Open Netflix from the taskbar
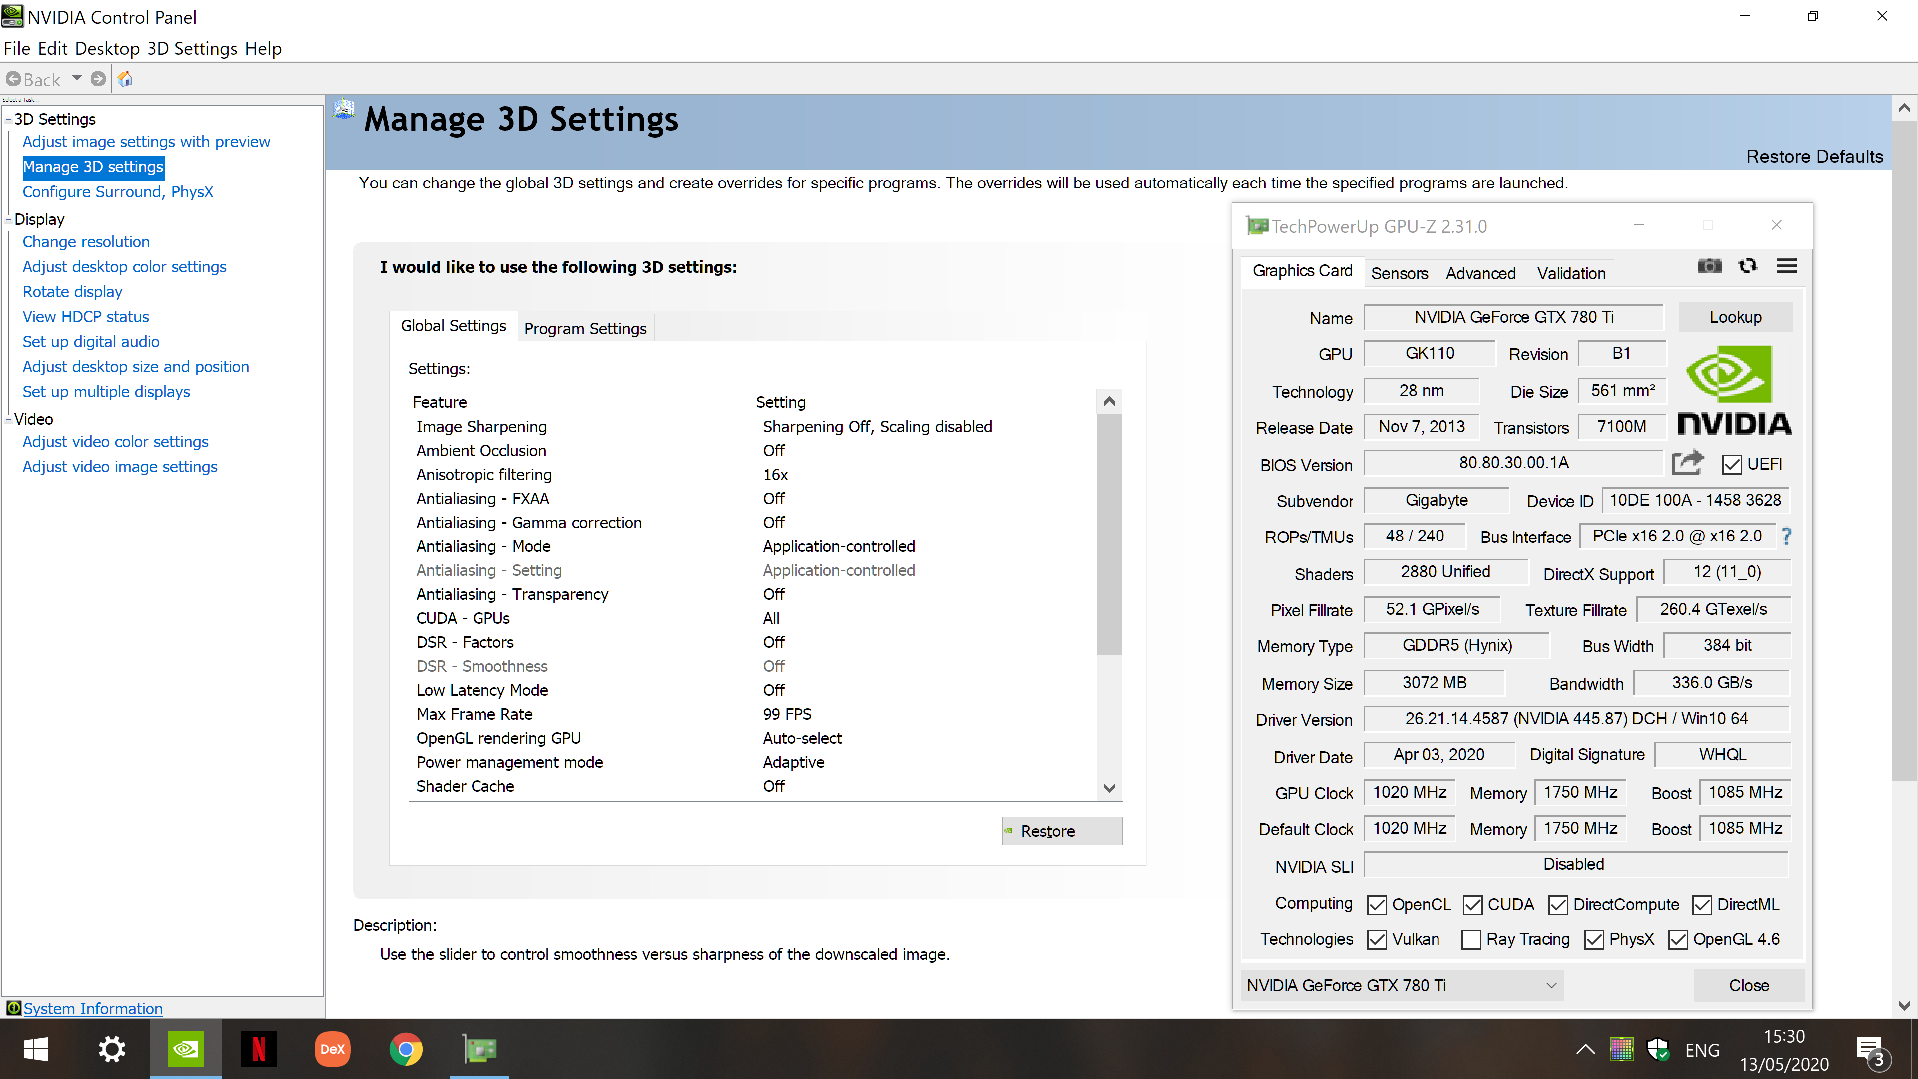Viewport: 1918px width, 1079px height. point(258,1049)
